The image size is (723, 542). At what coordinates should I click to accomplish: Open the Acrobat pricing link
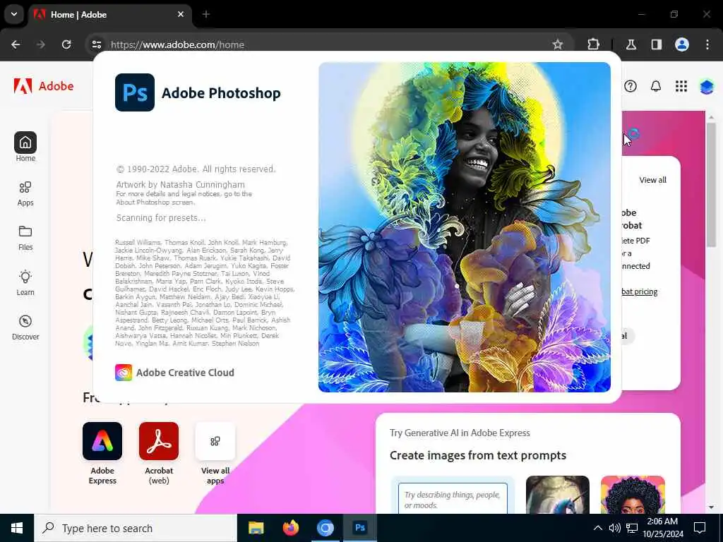(x=639, y=291)
